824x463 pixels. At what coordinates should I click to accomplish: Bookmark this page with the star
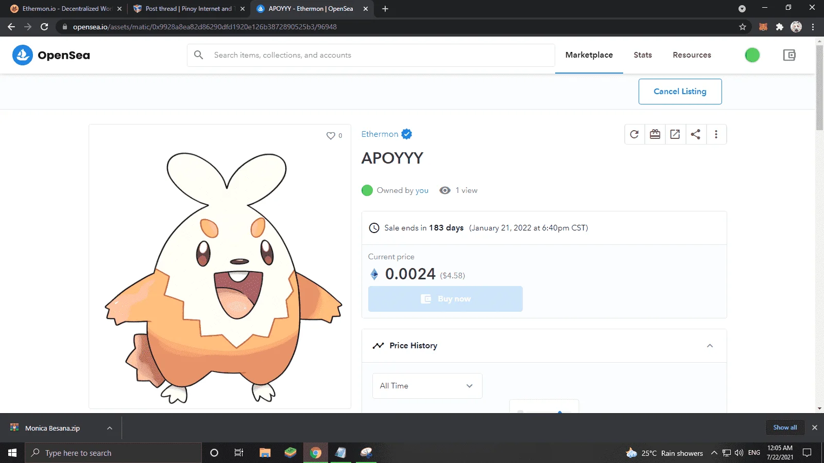point(743,27)
